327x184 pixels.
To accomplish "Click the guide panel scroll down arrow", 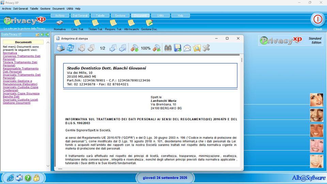I will point(48,166).
